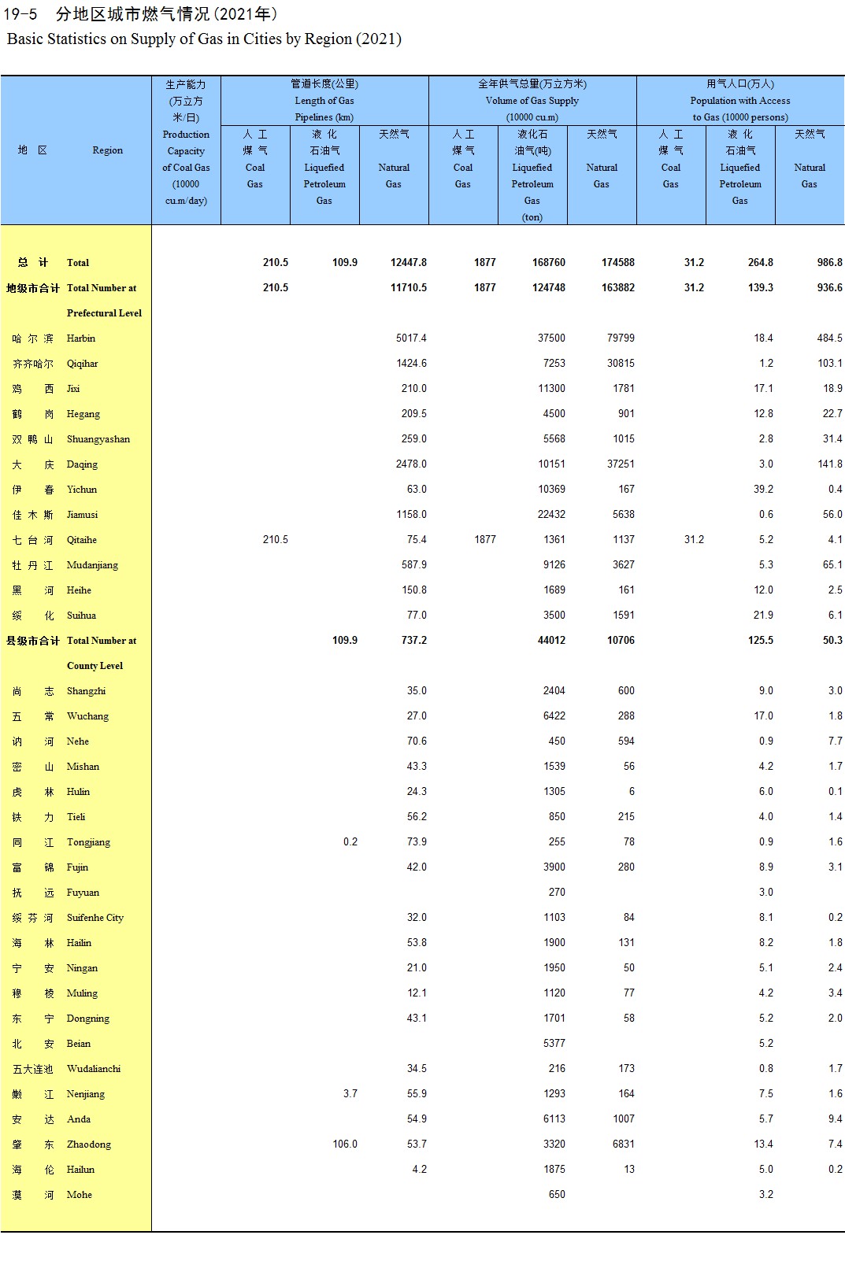Select the 'Tieli' row label
The image size is (845, 1283).
point(76,817)
